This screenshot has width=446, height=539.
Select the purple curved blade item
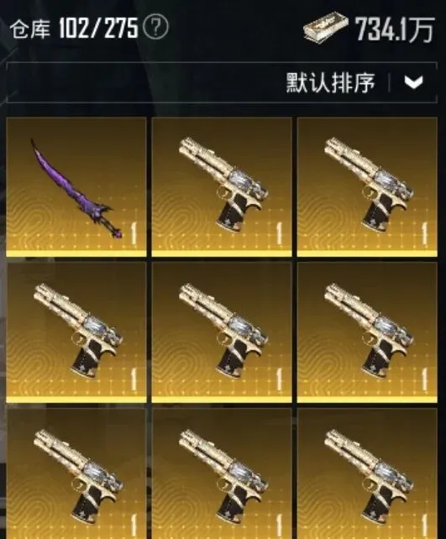[76, 186]
